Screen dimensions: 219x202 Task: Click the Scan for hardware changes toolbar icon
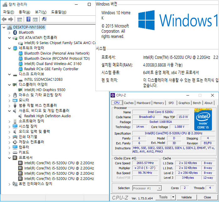tap(44, 19)
